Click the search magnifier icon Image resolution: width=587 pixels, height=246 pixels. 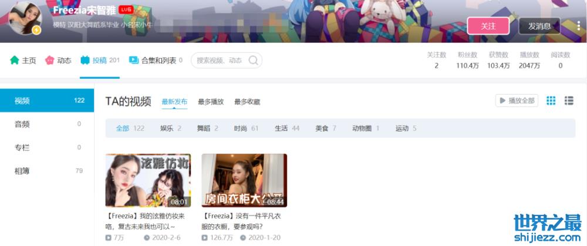[x=253, y=60]
